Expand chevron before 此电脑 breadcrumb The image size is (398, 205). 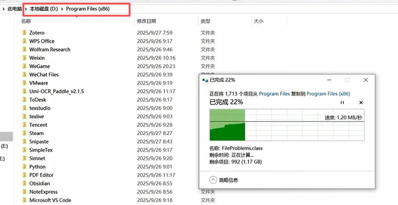3,9
